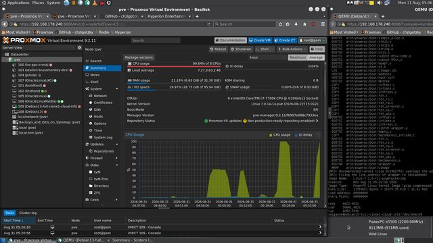Image resolution: width=433 pixels, height=243 pixels.
Task: Click Create CT button
Action: click(x=286, y=40)
